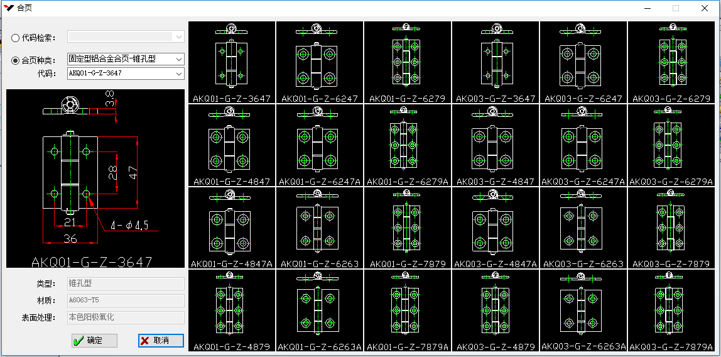Image resolution: width=721 pixels, height=357 pixels.
Task: Select the AKQ01-G-Z-6247 hinge thumbnail
Action: pos(320,62)
